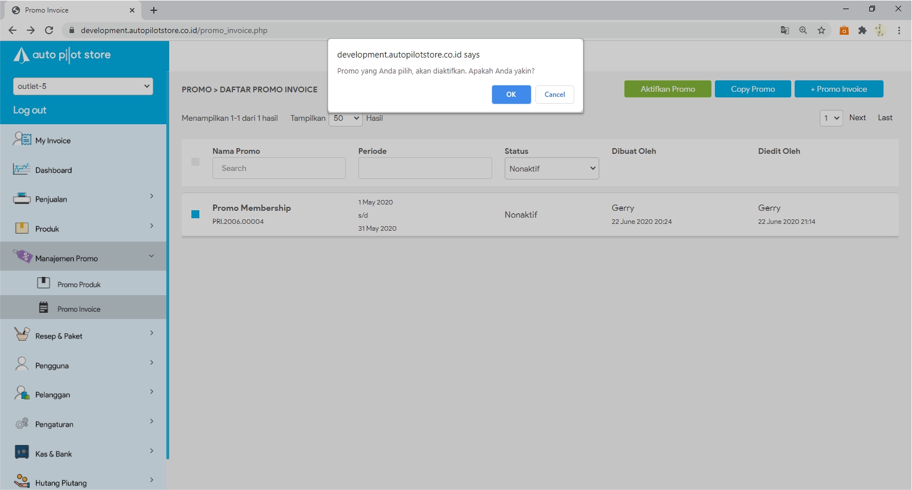Screen dimensions: 912x490
Task: Bookmark this page with the star icon
Action: click(x=821, y=30)
